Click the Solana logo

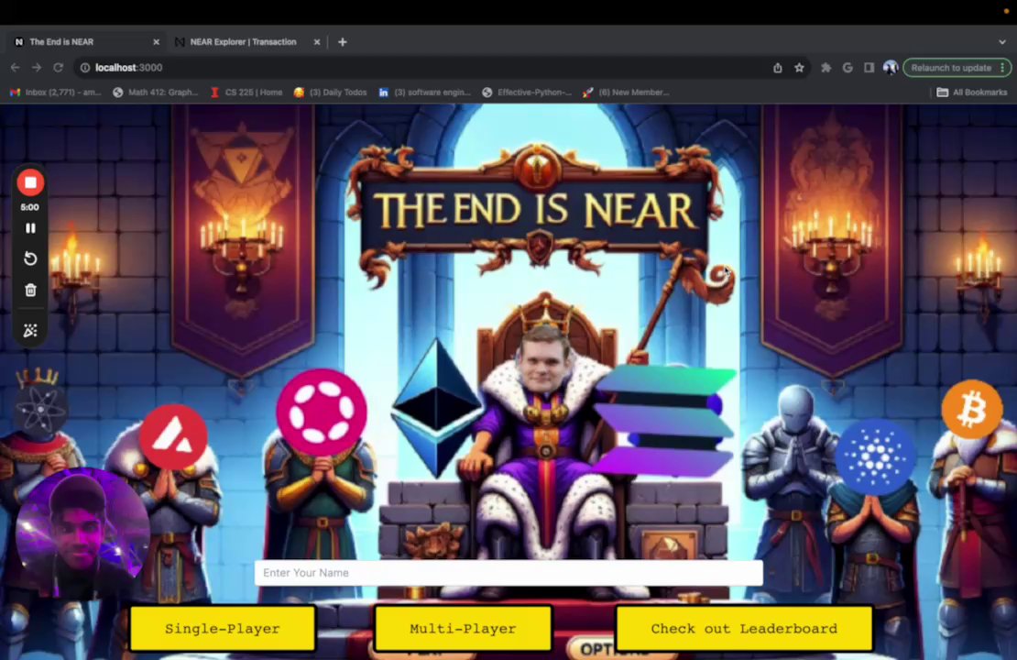point(665,421)
